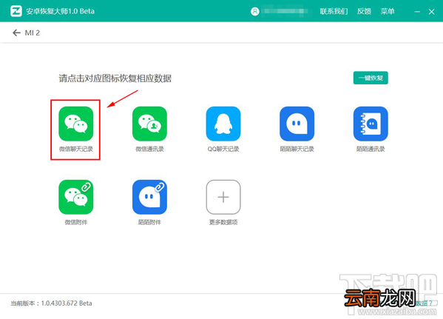Open WeChat contacts (微信通讯录) recovery icon
Image resolution: width=443 pixels, height=319 pixels.
coord(149,124)
